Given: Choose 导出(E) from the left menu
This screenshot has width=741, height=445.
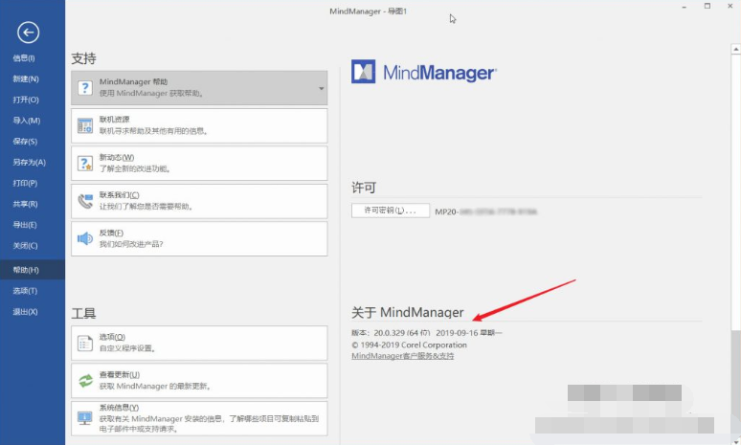Looking at the screenshot, I should (x=26, y=225).
